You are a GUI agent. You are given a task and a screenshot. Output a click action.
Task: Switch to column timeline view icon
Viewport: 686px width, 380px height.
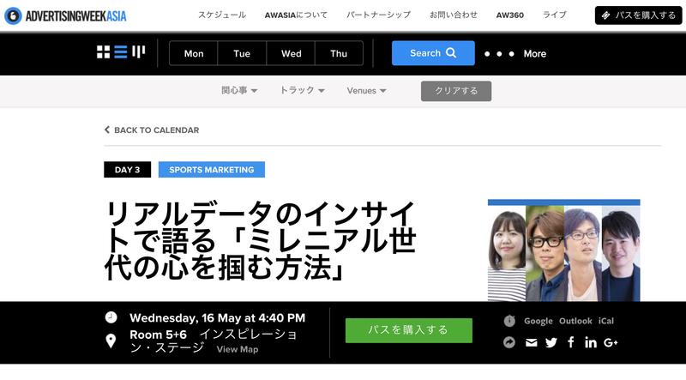point(138,52)
